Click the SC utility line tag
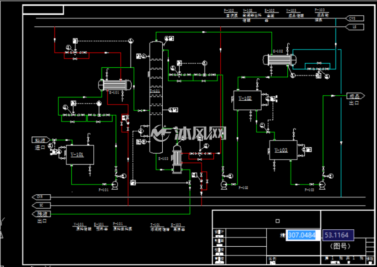377x267 pixels. (41, 206)
